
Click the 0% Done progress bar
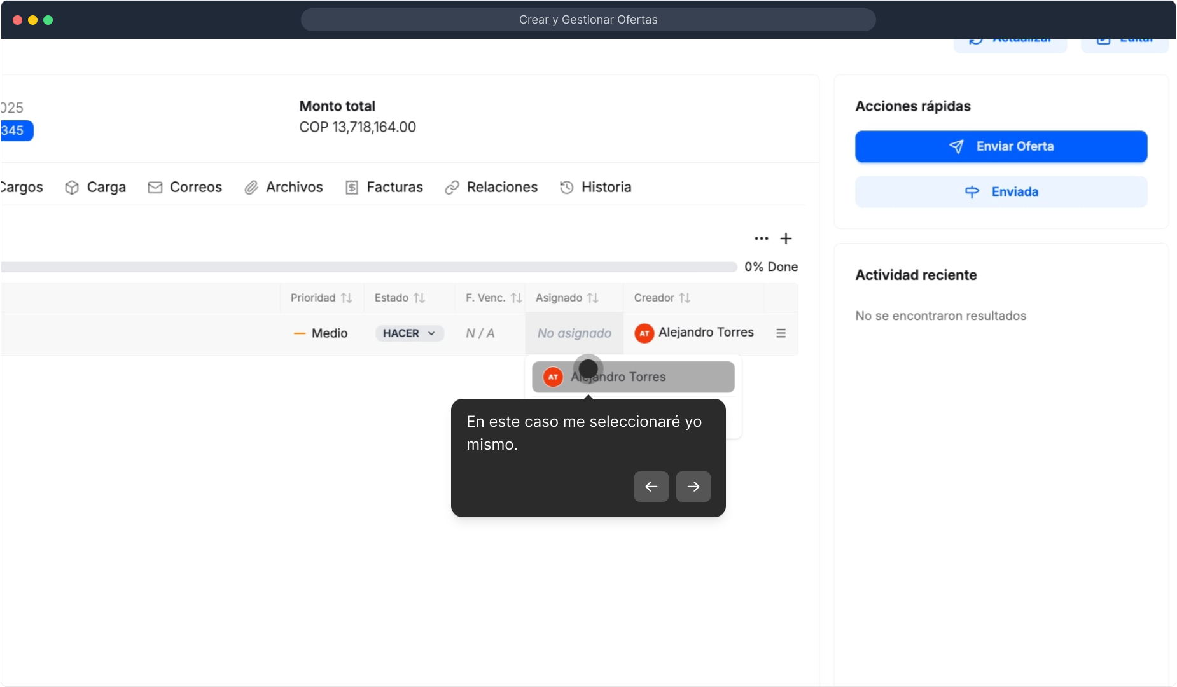[x=369, y=267]
